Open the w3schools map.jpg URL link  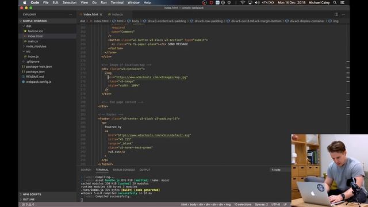(x=151, y=77)
